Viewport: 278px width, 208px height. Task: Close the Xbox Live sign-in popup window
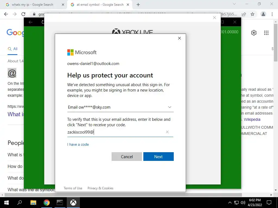[214, 18]
